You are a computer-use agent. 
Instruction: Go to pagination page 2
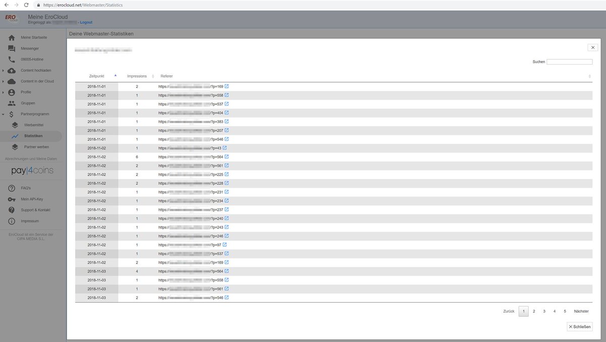click(534, 311)
